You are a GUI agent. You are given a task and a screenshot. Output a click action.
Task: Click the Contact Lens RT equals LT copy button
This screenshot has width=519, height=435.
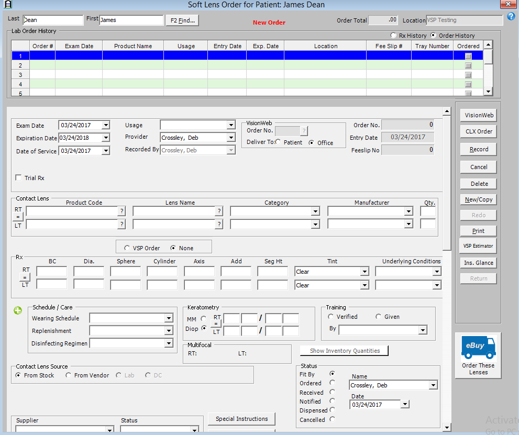[18, 217]
